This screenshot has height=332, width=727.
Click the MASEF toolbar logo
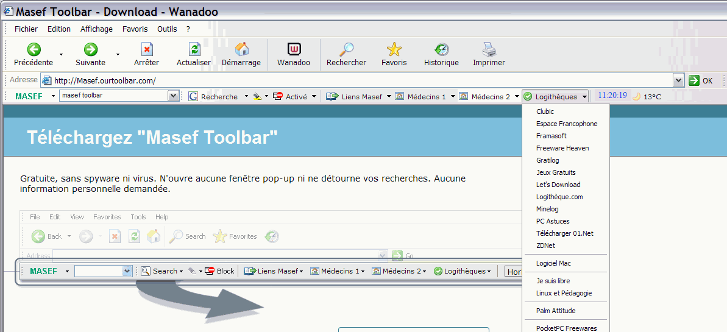pos(29,96)
